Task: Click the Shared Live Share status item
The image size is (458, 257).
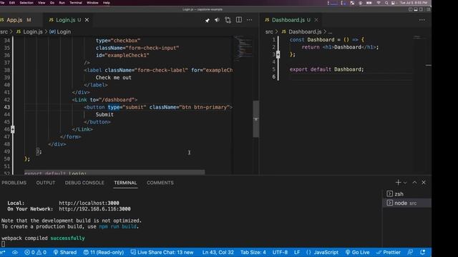Action: tap(65, 252)
